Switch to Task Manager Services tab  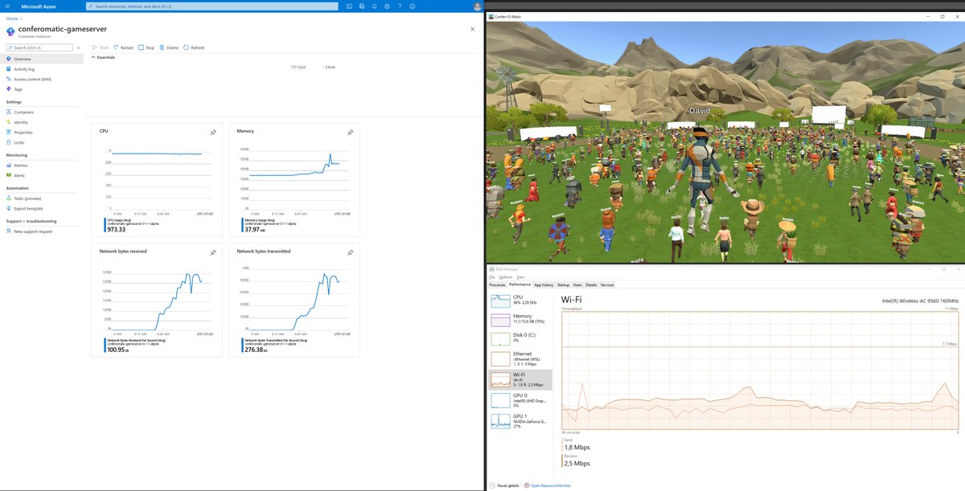coord(607,284)
